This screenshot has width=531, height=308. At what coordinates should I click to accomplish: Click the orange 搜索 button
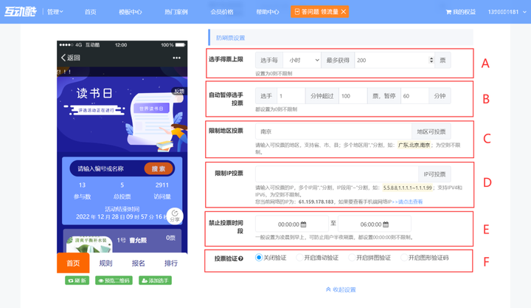[159, 168]
